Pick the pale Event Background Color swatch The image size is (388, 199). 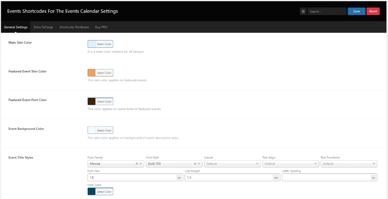click(92, 130)
